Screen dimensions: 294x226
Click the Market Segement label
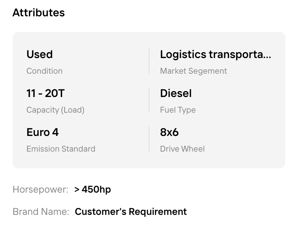point(194,71)
